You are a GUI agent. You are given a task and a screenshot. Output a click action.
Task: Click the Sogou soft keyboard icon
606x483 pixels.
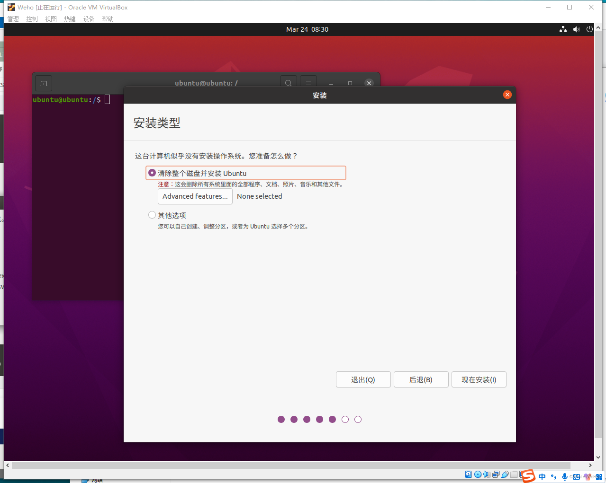576,477
